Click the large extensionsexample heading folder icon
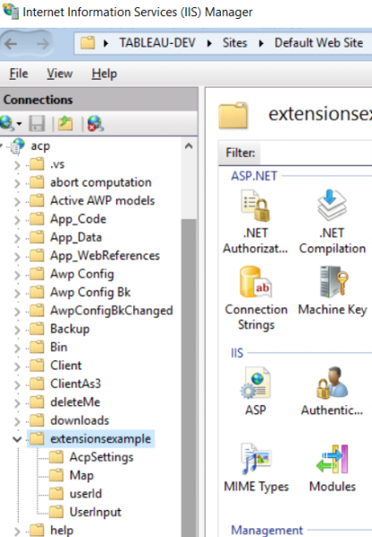 [x=233, y=115]
